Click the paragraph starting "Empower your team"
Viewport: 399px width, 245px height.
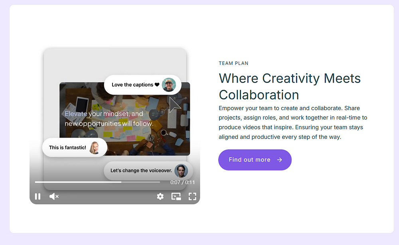click(293, 122)
